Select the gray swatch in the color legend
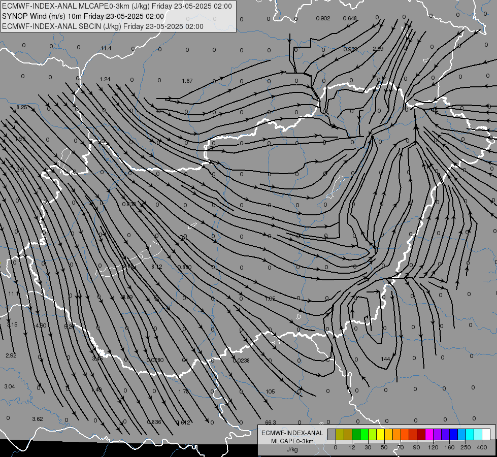Image resolution: width=497 pixels, height=457 pixels. coord(332,434)
